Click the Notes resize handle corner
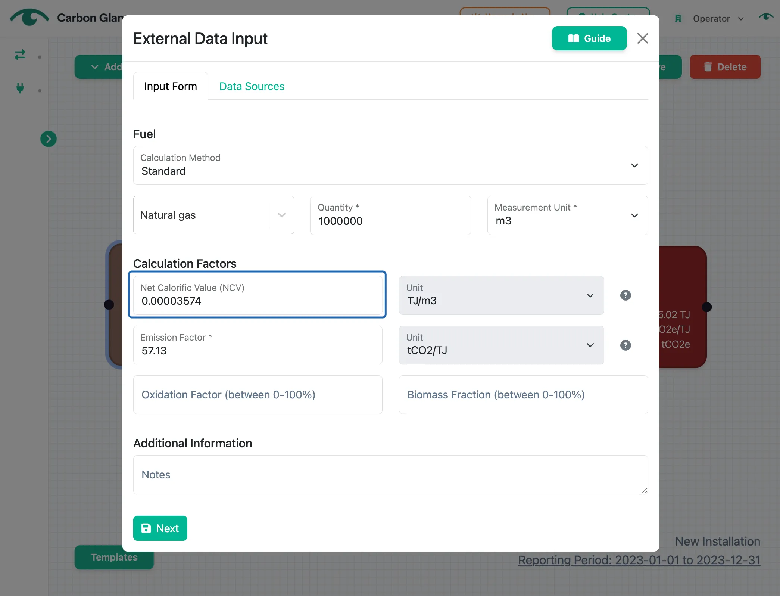Viewport: 780px width, 596px height. 644,490
